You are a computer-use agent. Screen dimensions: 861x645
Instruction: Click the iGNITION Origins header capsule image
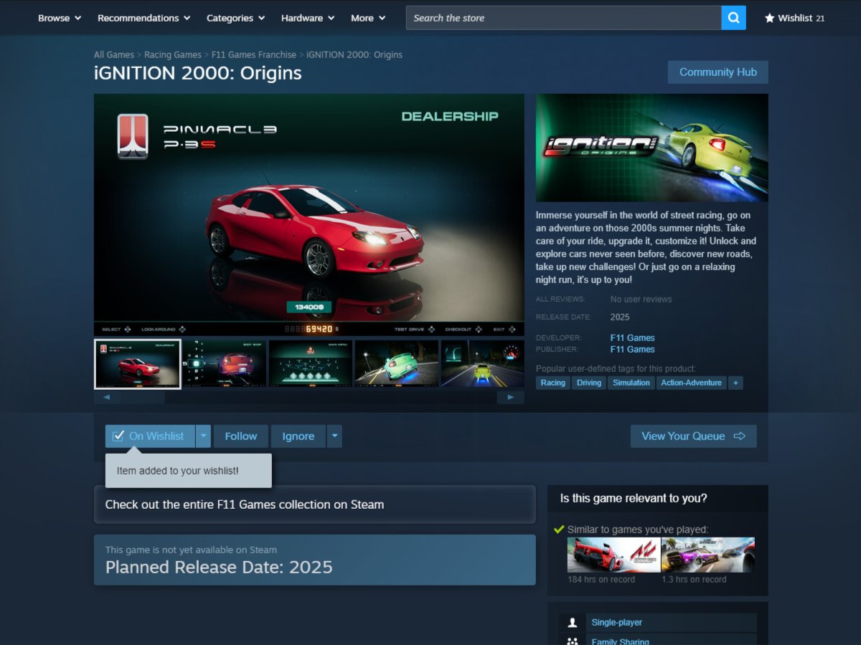(x=651, y=148)
